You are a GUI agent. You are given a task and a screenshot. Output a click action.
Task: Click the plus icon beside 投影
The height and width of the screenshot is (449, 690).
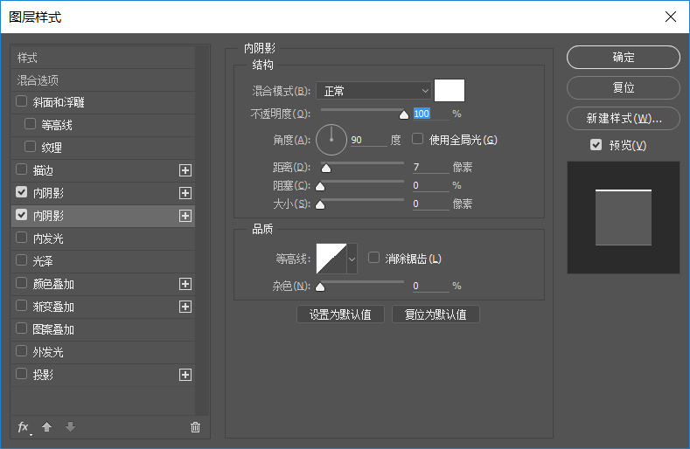(x=185, y=375)
